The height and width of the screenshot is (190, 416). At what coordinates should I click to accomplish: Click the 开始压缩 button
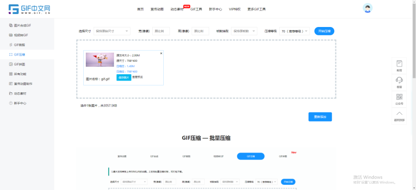coord(324,31)
